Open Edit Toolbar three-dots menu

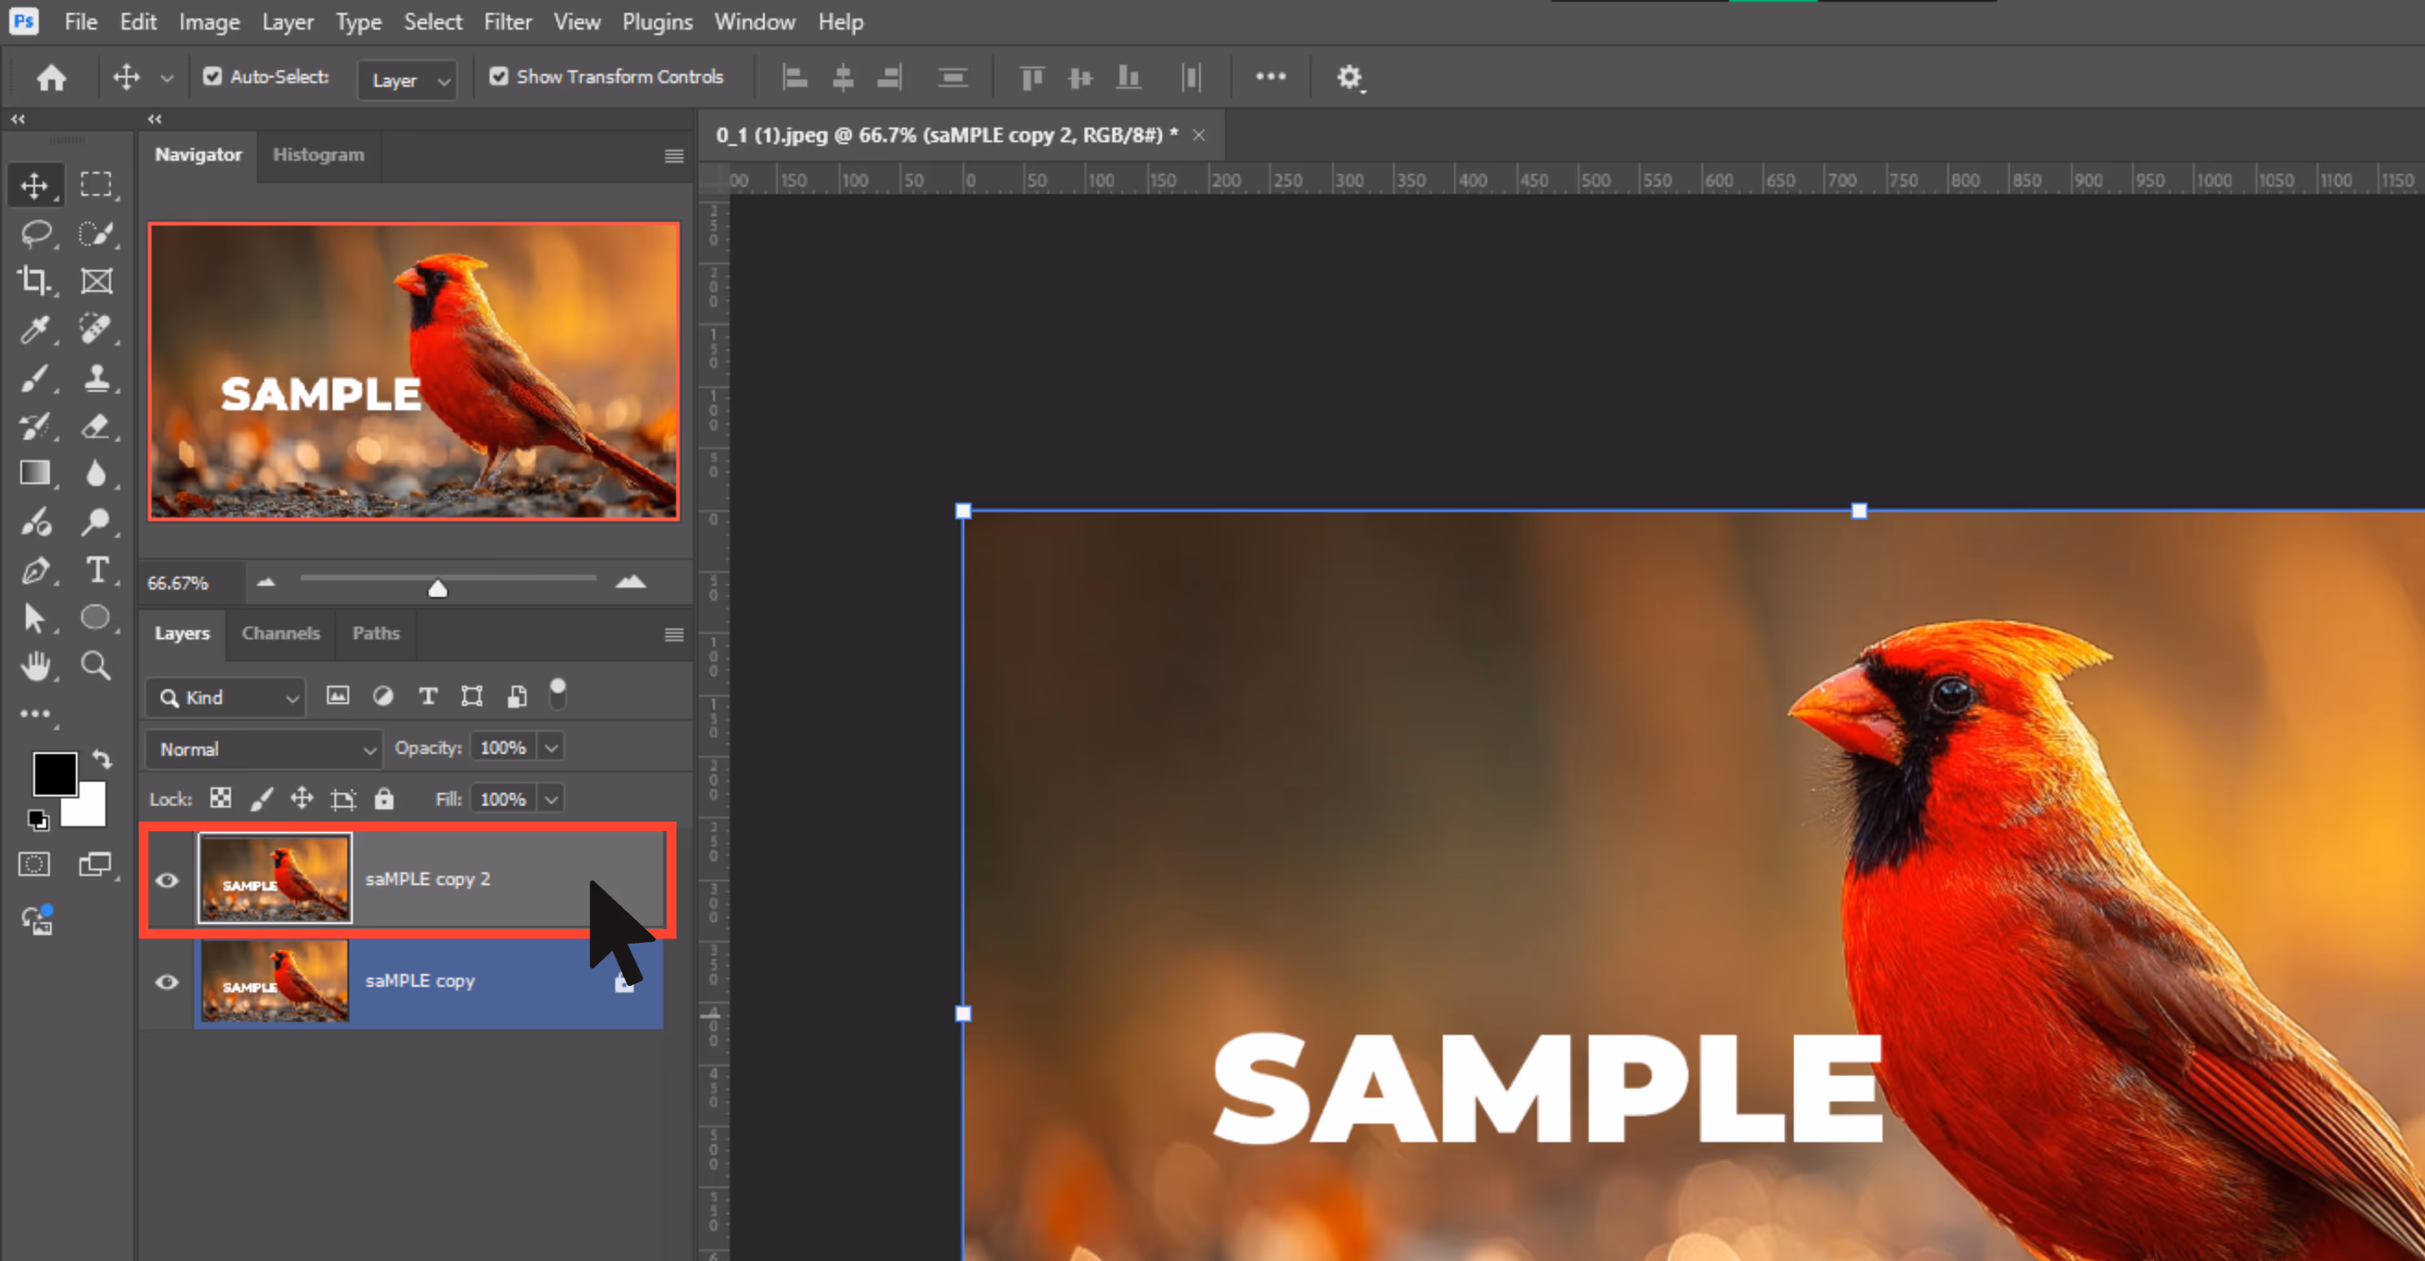36,715
